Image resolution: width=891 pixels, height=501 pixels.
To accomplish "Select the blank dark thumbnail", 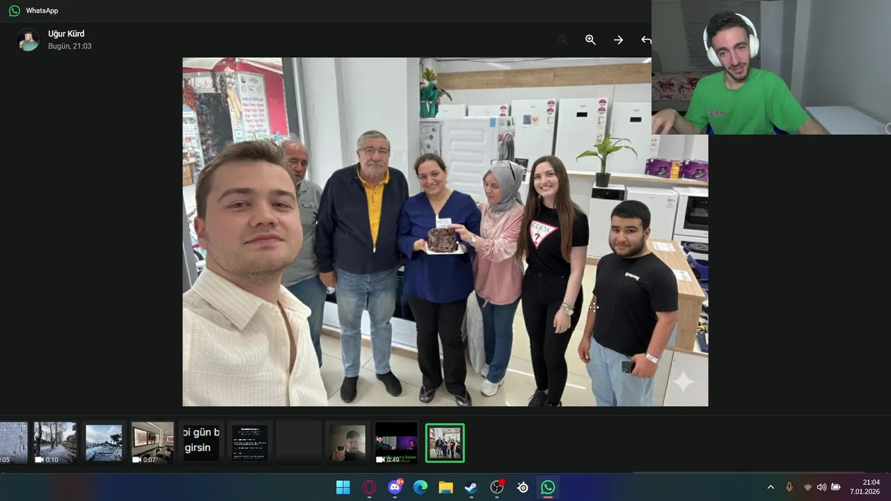I will [x=299, y=443].
